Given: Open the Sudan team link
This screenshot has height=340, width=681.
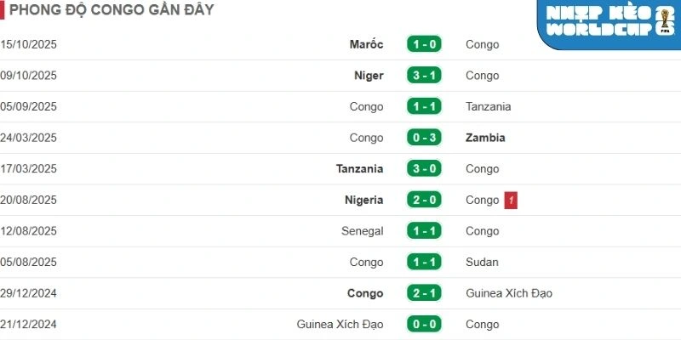Looking at the screenshot, I should click(482, 263).
